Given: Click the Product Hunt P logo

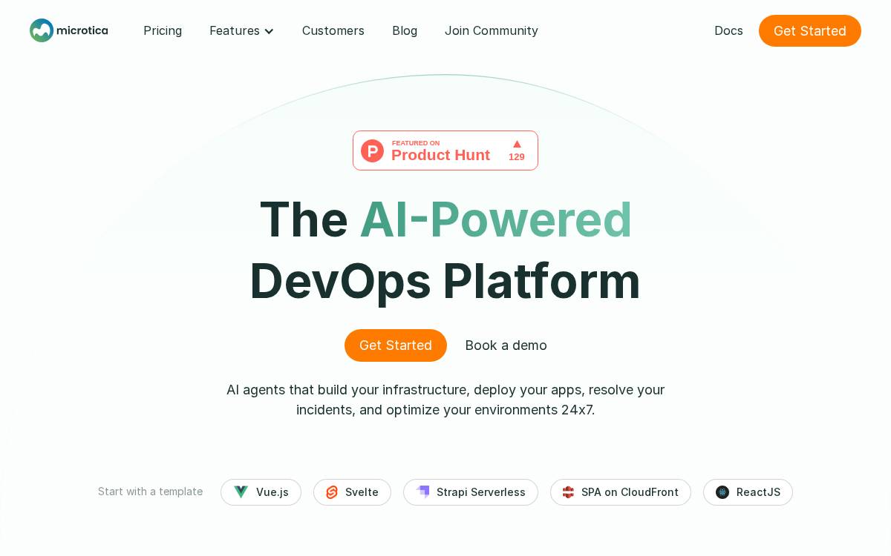Looking at the screenshot, I should click(x=373, y=150).
